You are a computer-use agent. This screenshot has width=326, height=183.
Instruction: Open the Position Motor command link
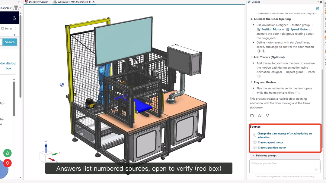pos(271,29)
